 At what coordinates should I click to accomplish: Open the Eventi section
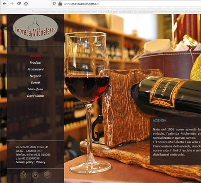coord(35,83)
